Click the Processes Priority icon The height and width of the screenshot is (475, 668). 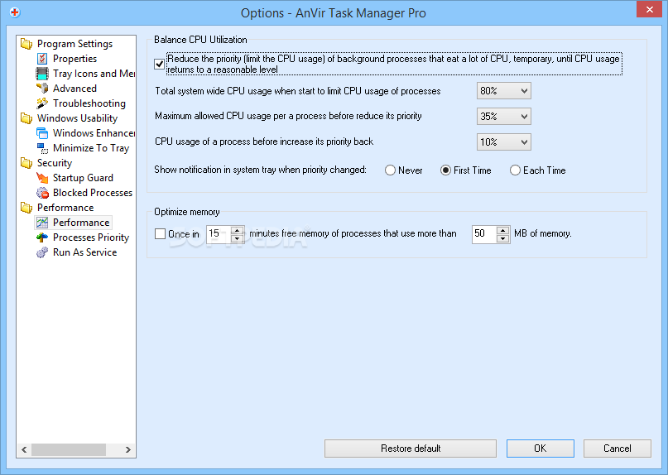[x=42, y=237]
